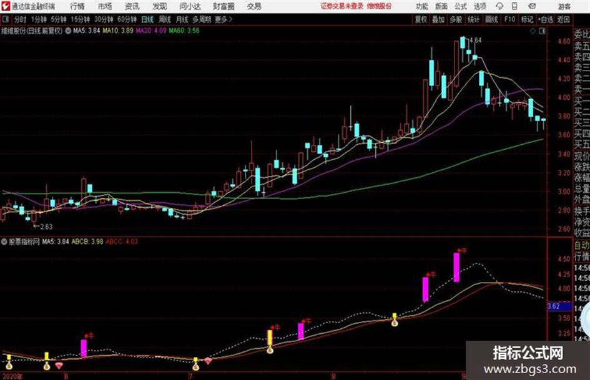Open the 公式 menu
The image size is (590, 380).
[x=460, y=6]
